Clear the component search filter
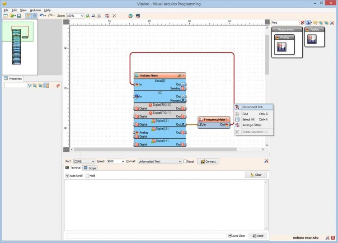 (x=303, y=23)
